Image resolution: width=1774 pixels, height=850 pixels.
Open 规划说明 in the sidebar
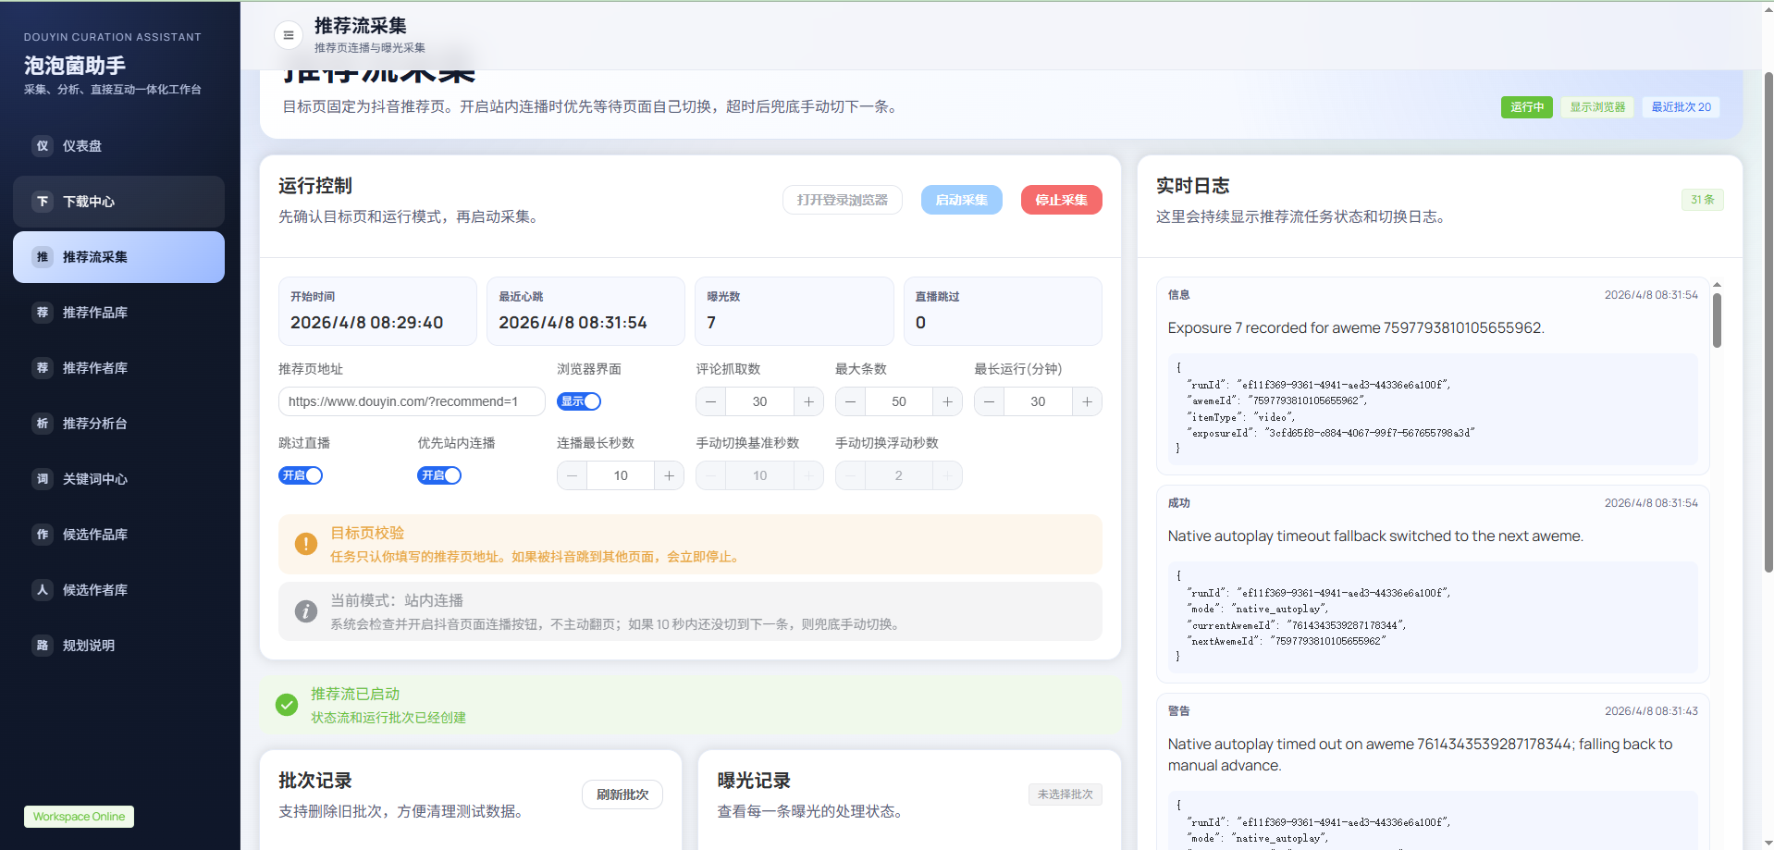pos(118,646)
